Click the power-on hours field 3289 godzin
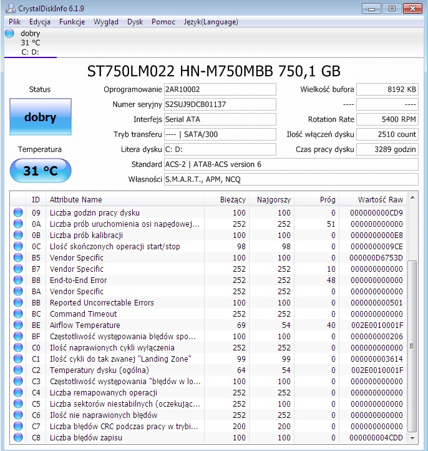 point(387,149)
